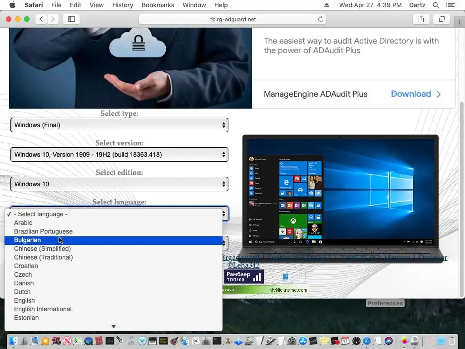
Task: Open the Select type dropdown
Action: click(x=119, y=125)
